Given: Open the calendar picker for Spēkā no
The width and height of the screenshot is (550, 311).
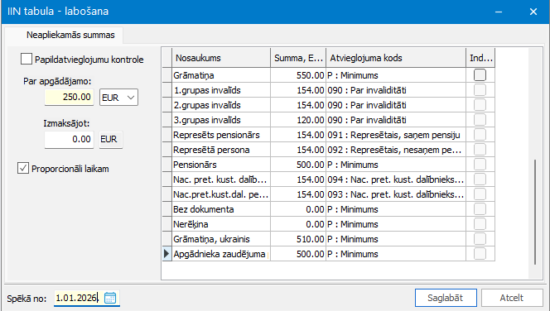Looking at the screenshot, I should click(x=110, y=298).
